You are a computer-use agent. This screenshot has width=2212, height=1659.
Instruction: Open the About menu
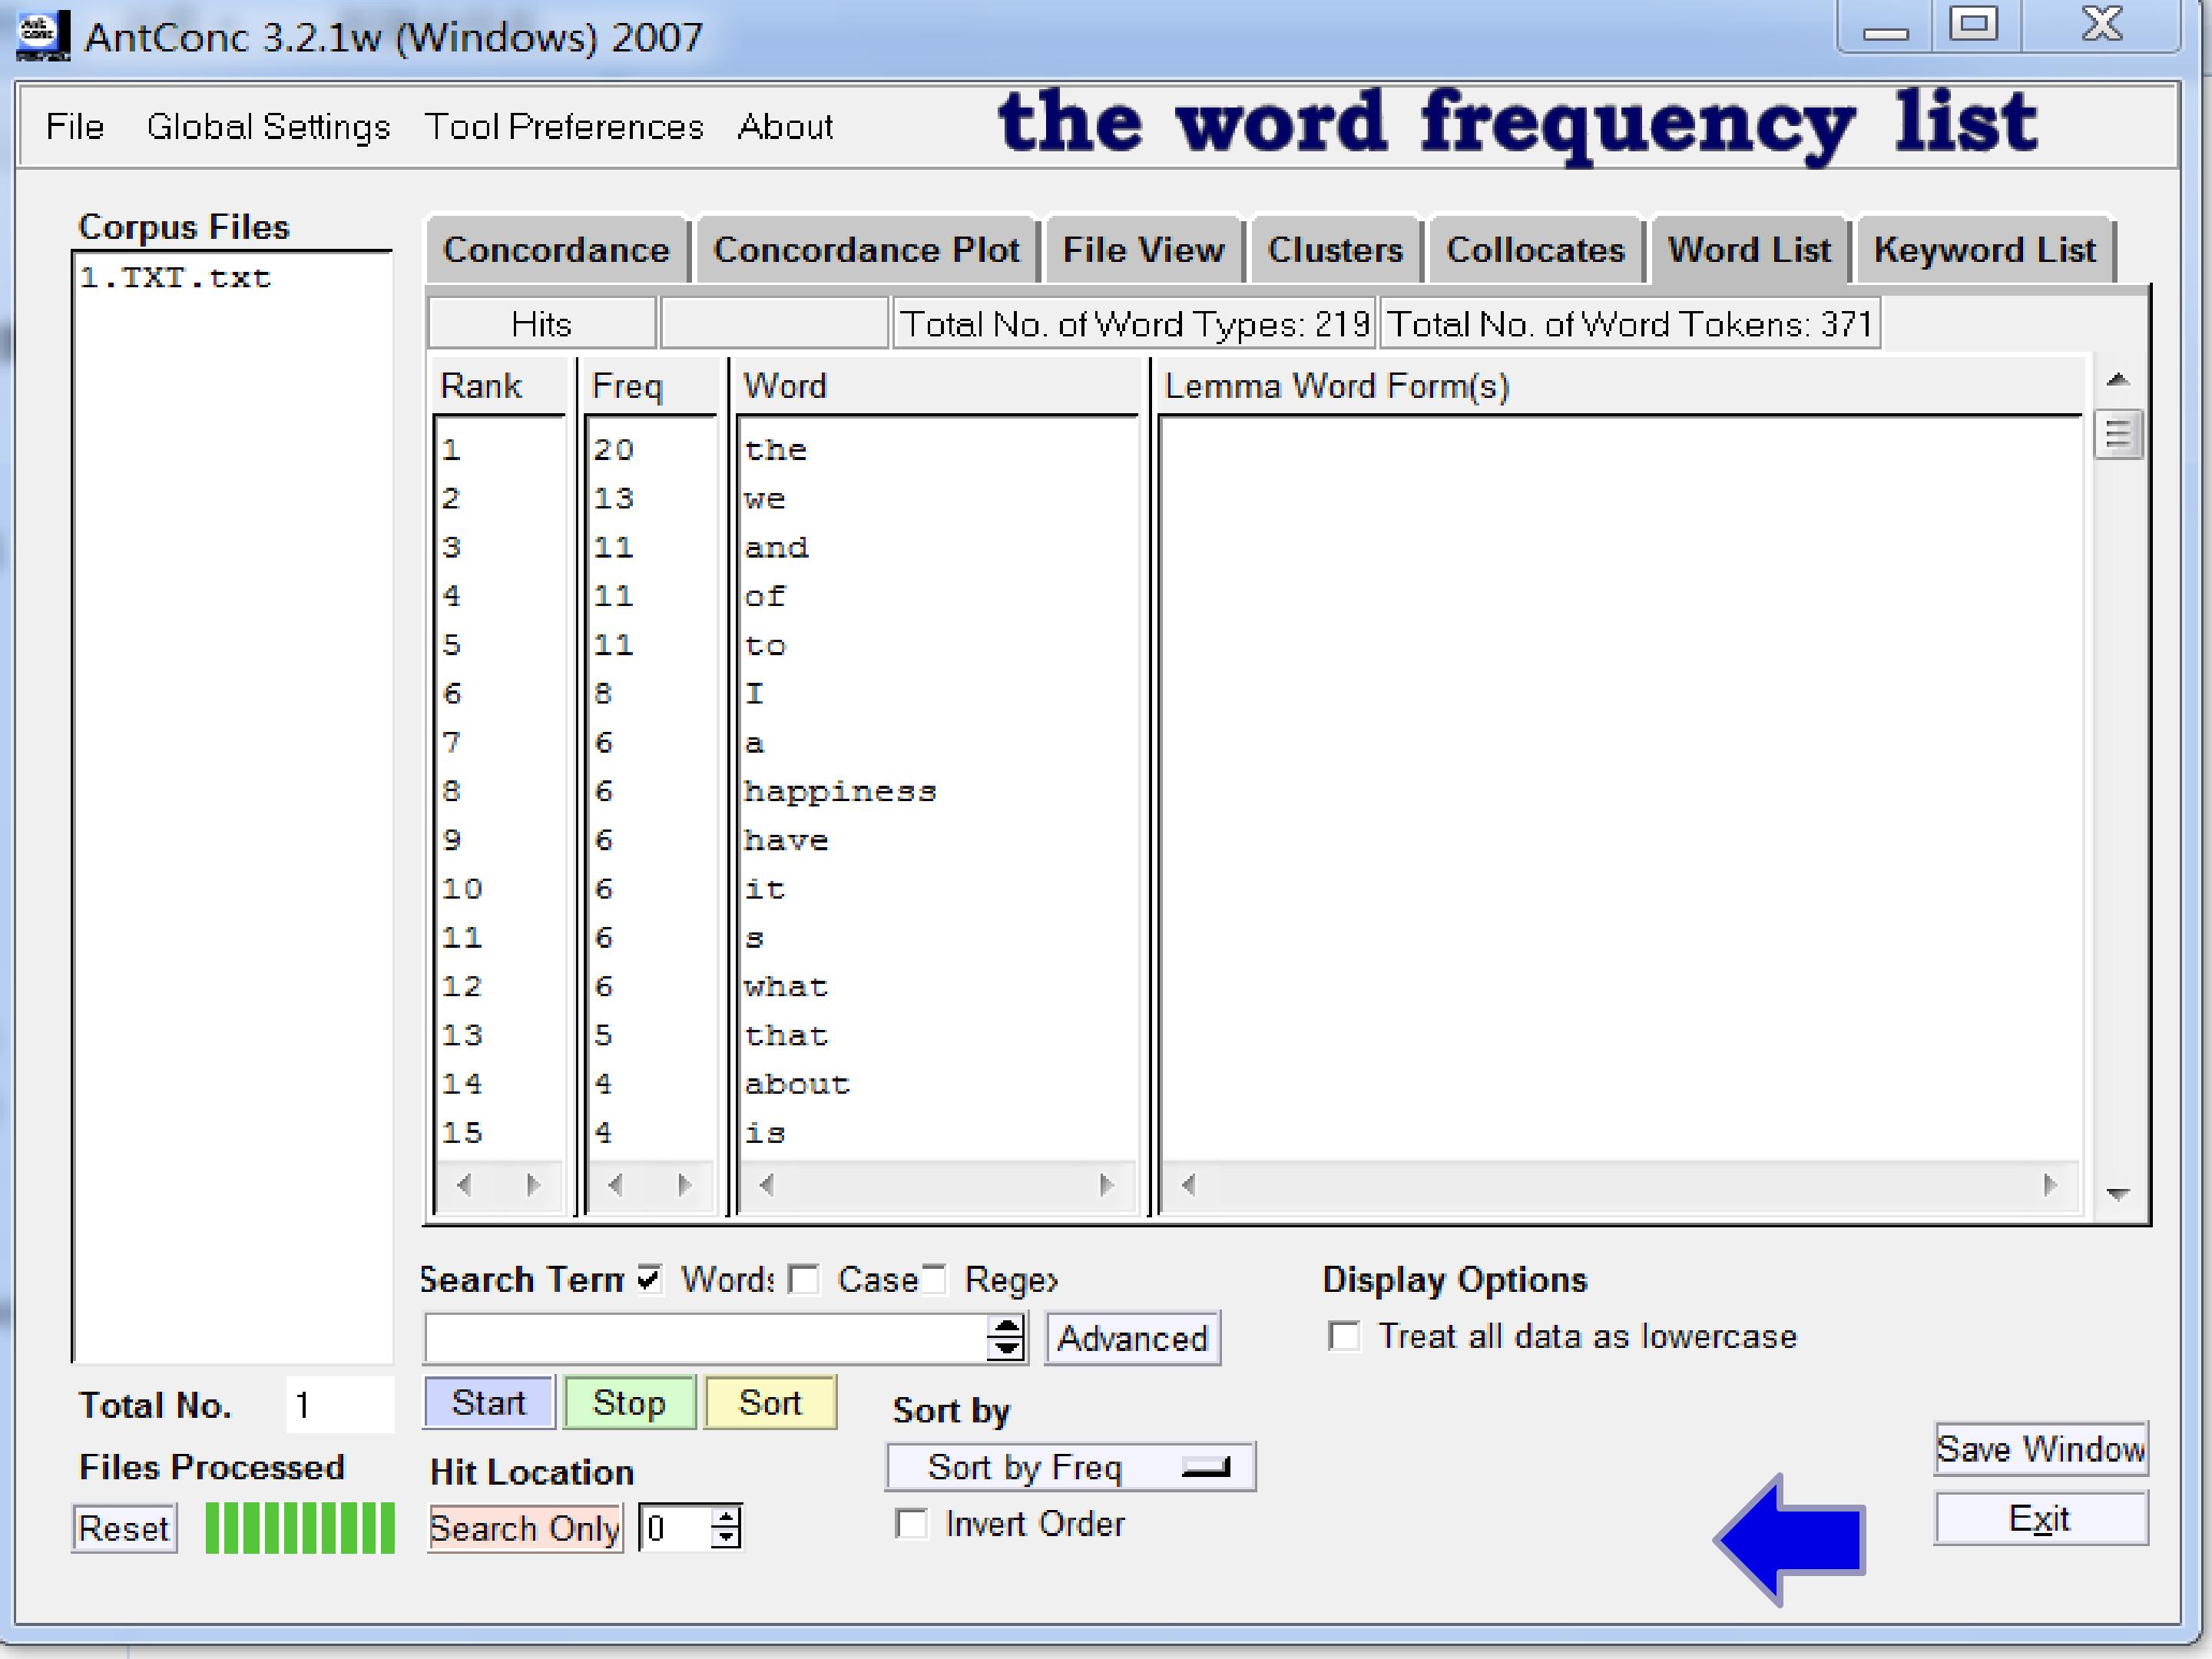tap(785, 127)
